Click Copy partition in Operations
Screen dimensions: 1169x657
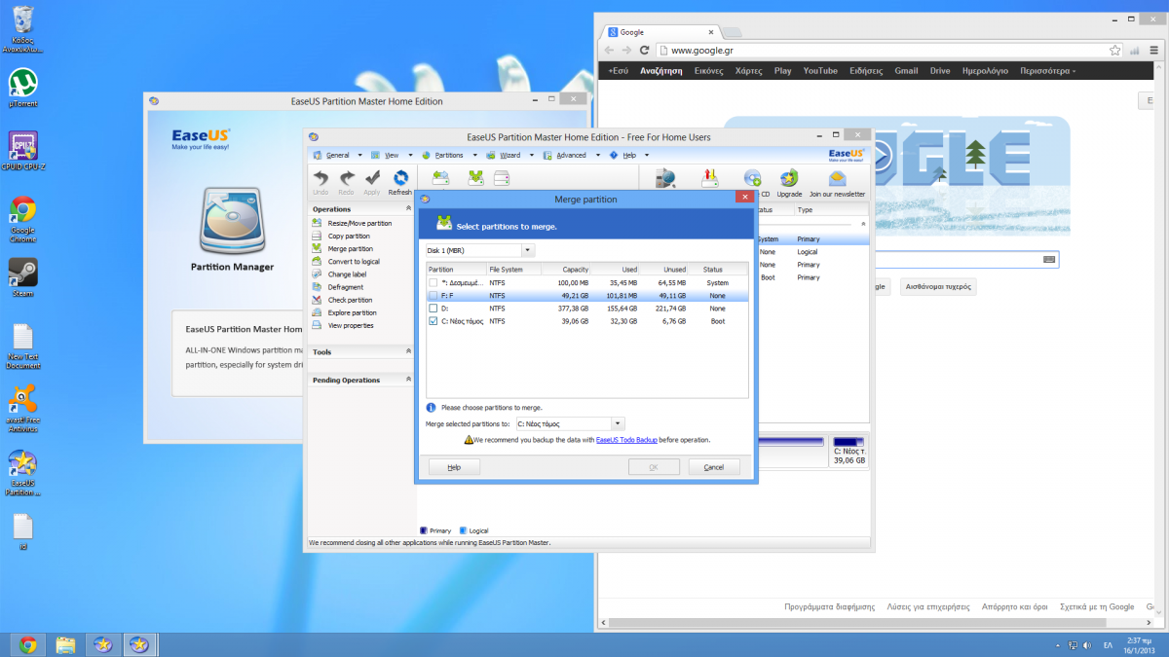[349, 237]
